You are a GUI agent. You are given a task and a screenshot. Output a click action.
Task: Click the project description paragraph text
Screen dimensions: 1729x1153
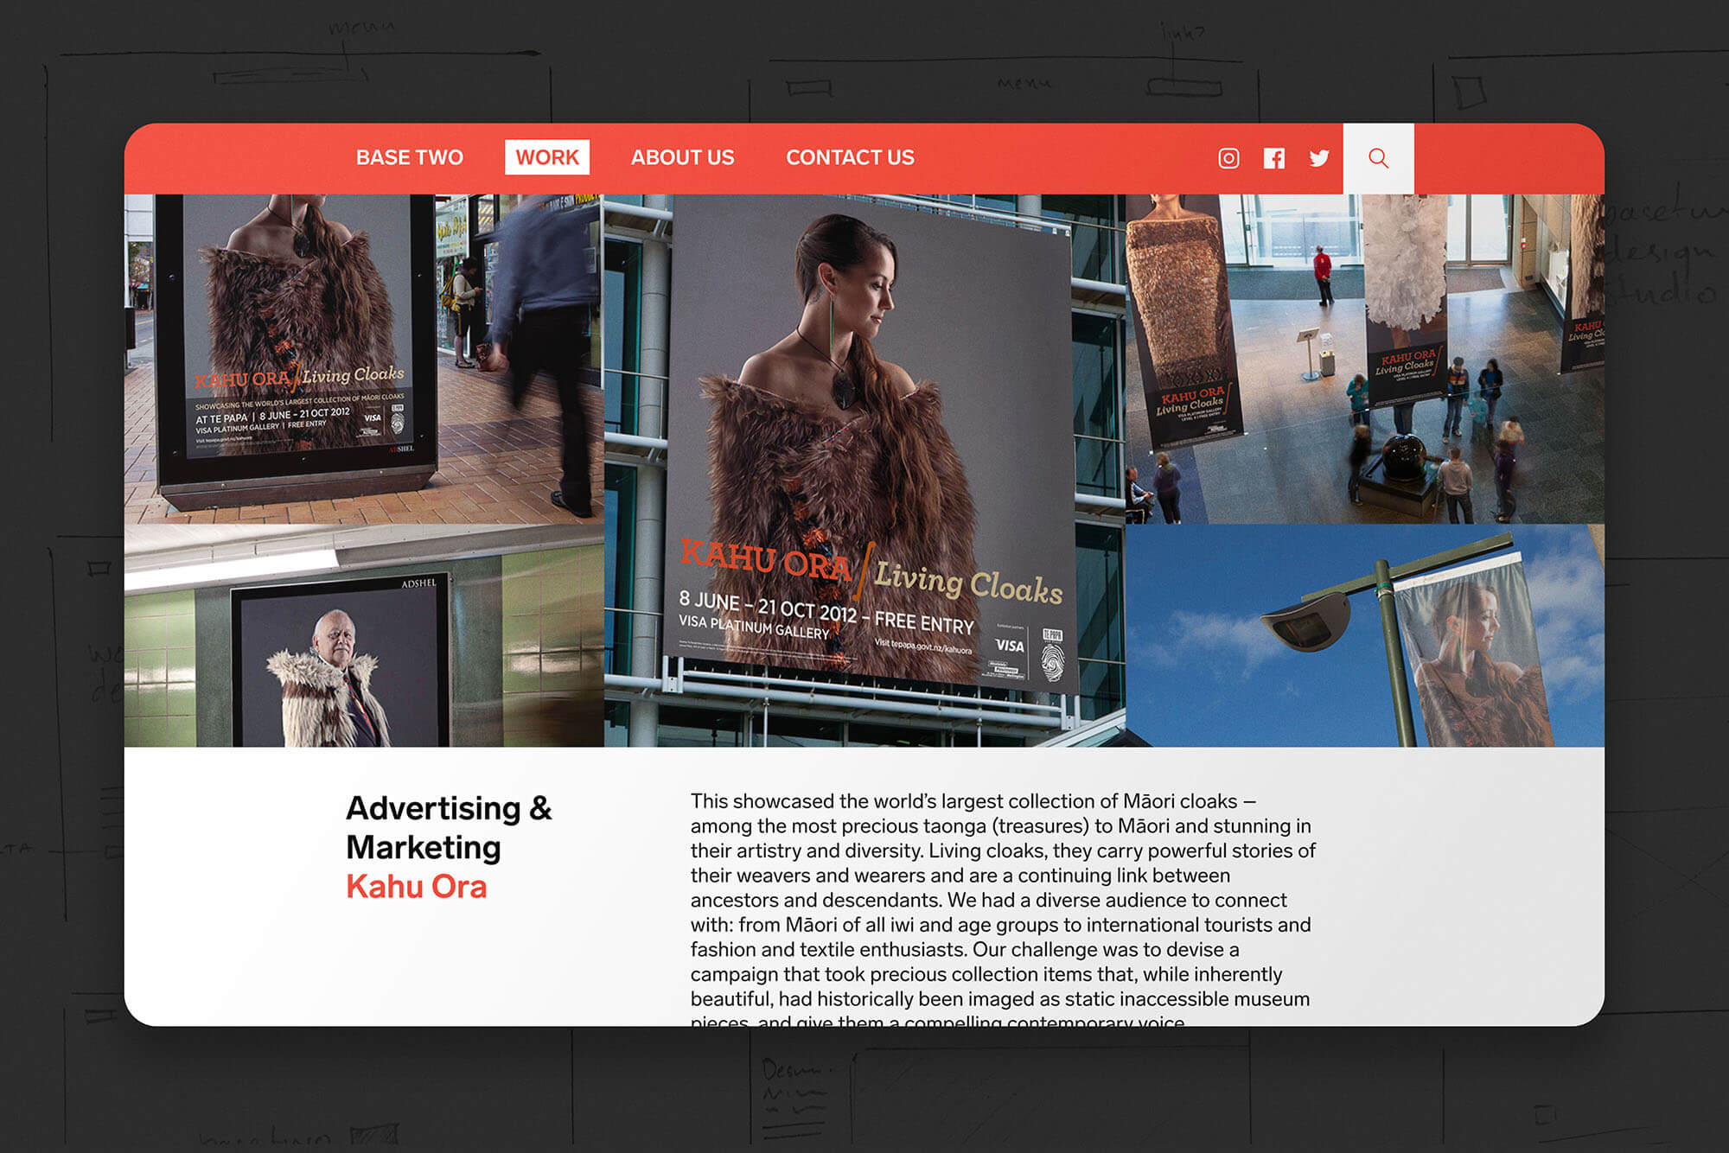(1003, 908)
